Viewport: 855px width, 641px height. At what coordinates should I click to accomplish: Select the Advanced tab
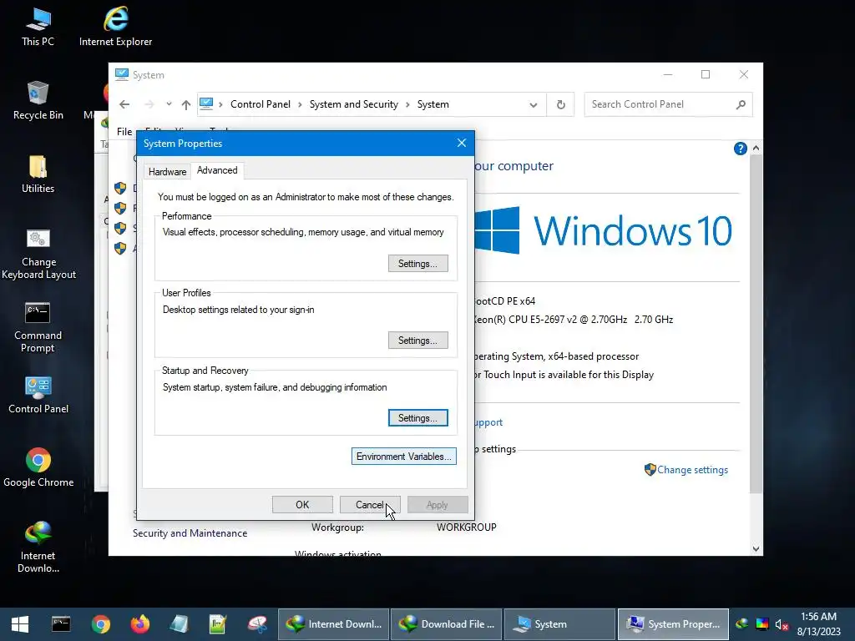pyautogui.click(x=217, y=170)
